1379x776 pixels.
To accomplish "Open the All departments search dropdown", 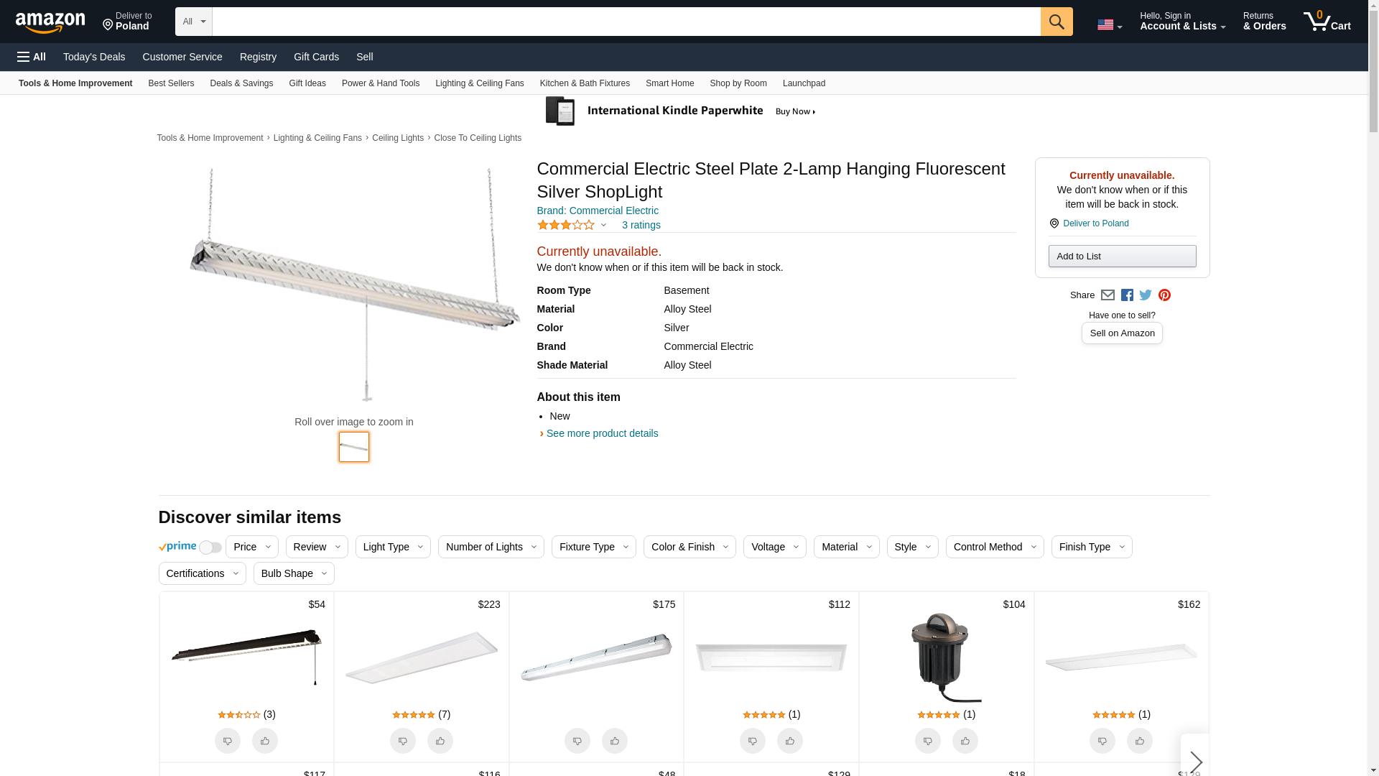I will 194,22.
